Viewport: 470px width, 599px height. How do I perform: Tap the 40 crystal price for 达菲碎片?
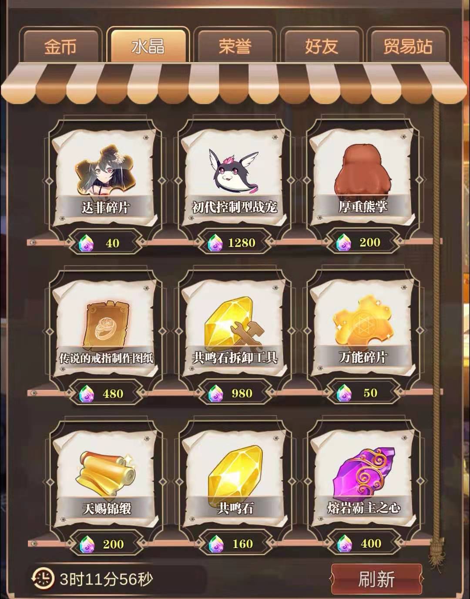click(x=105, y=243)
